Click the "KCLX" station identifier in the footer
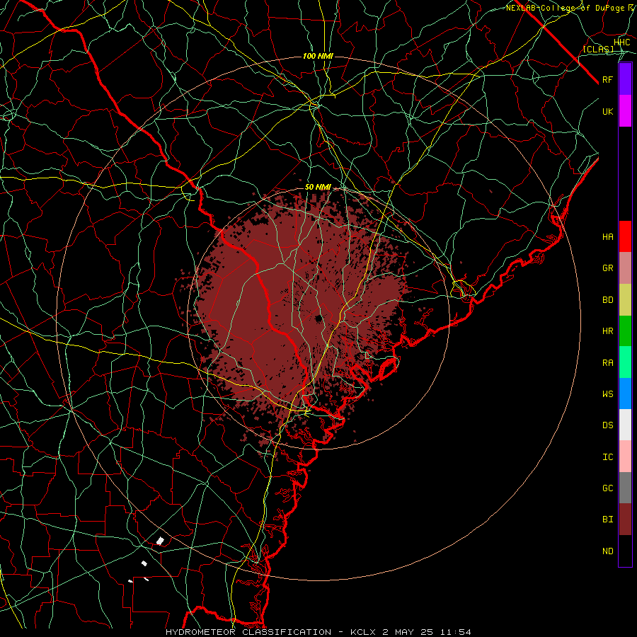The image size is (637, 637). 363,632
